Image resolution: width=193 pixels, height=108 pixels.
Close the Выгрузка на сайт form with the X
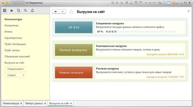point(188,11)
